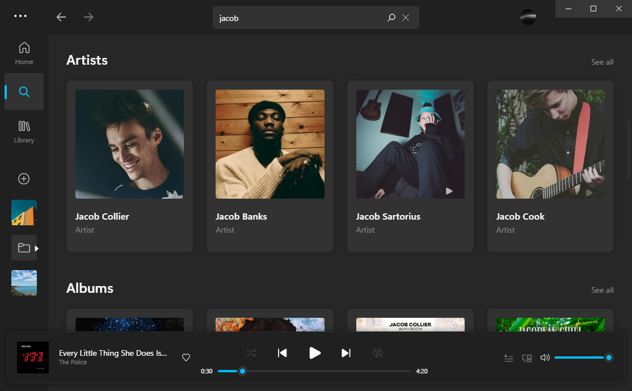Open the Jacob Collier In My Room album

(x=410, y=325)
